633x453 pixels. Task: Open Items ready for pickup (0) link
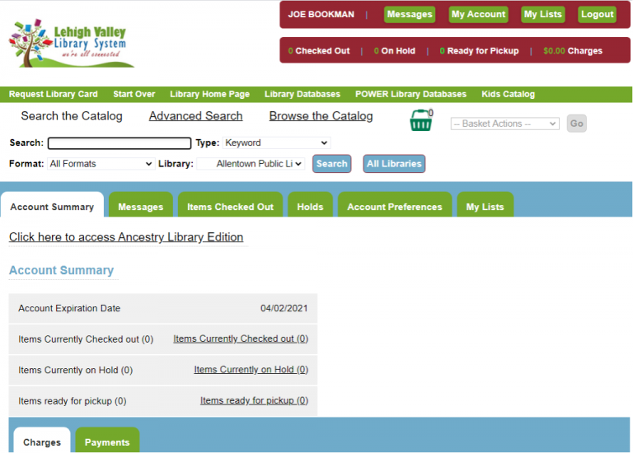pyautogui.click(x=254, y=400)
